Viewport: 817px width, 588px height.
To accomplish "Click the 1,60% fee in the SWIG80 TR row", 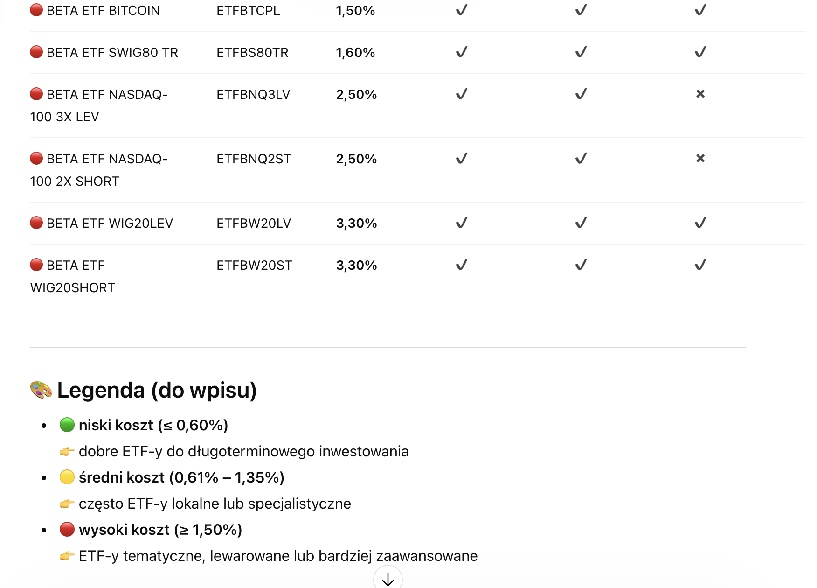I will (x=355, y=53).
